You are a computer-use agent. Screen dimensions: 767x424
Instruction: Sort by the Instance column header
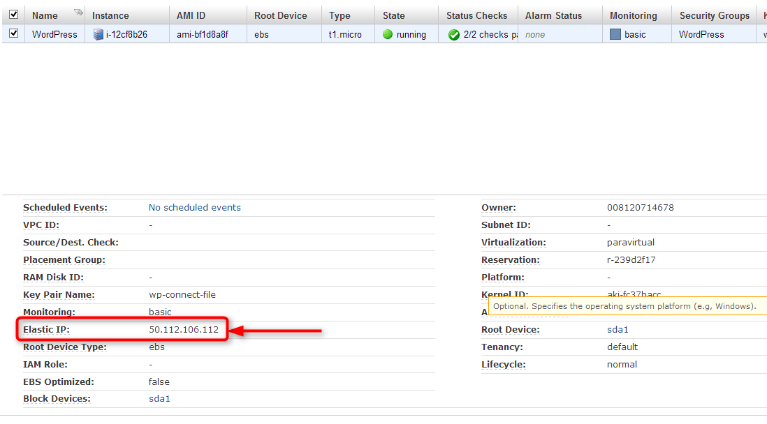tap(110, 15)
